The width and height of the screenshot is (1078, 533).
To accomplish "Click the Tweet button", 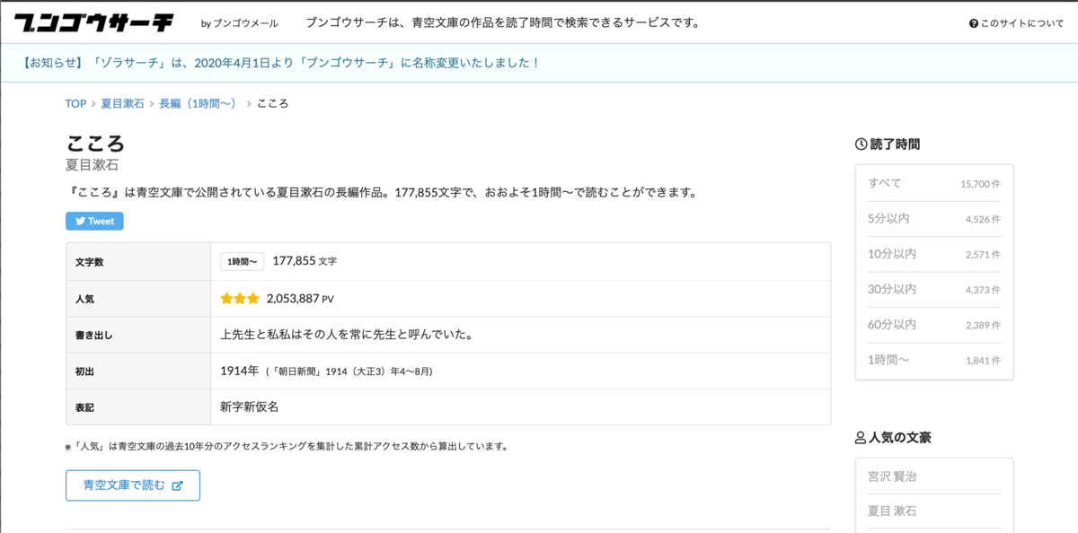I will 94,221.
